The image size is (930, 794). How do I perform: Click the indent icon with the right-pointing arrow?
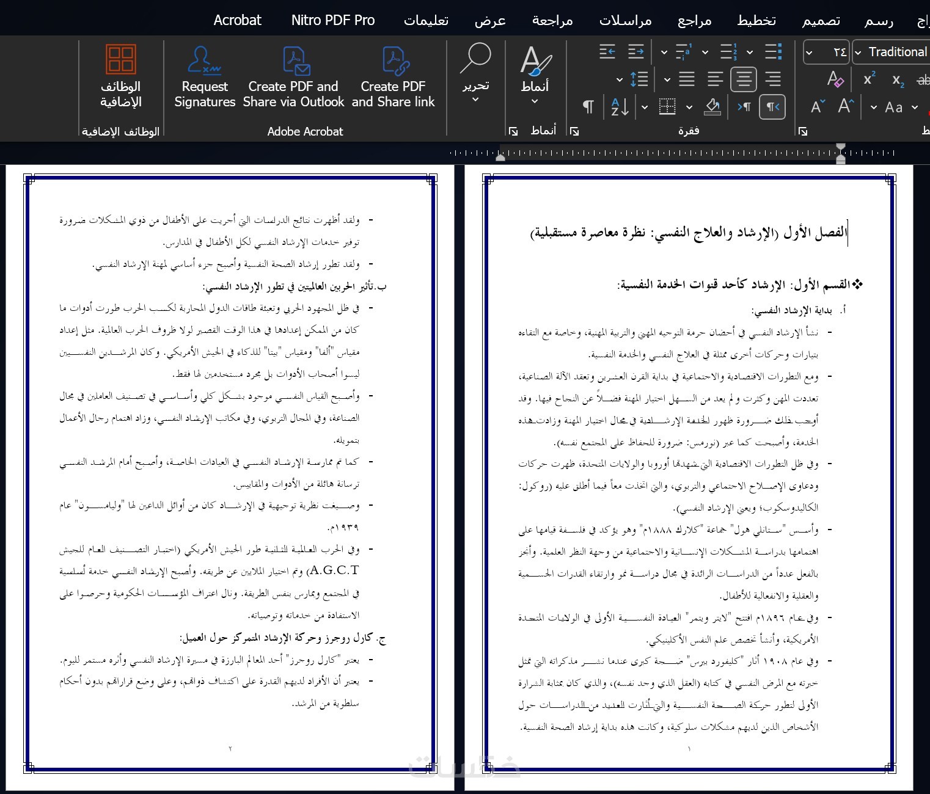pyautogui.click(x=636, y=52)
